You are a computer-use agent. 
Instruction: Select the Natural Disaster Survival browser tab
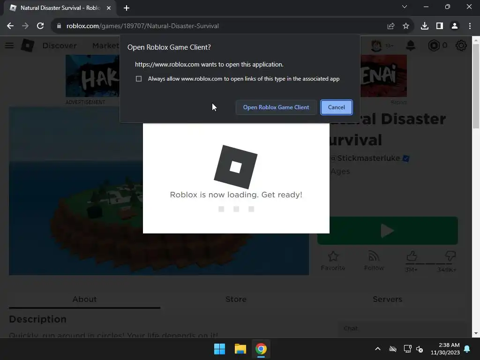(60, 8)
